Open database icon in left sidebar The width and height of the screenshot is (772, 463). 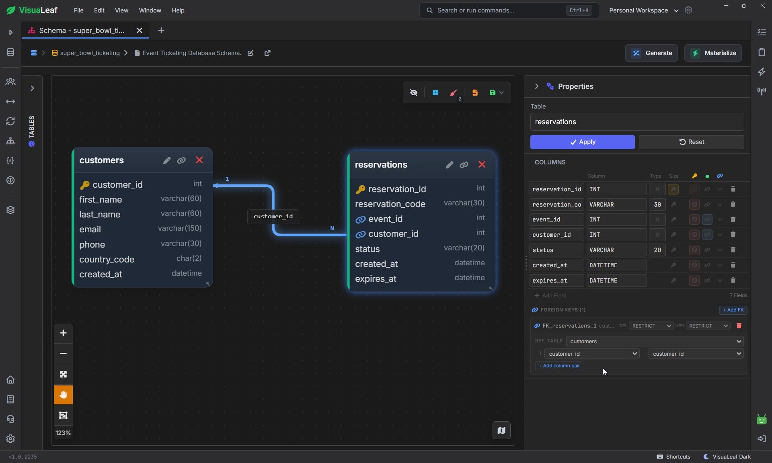pyautogui.click(x=10, y=52)
